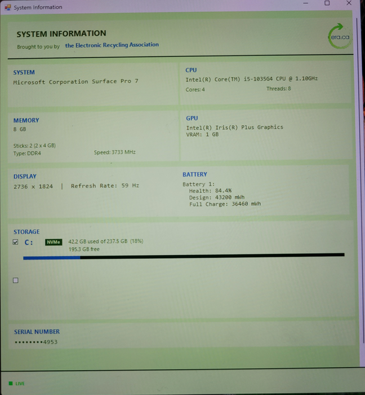Screen dimensions: 365x395
Task: Click the 'C :' drive letter label
Action: point(29,242)
